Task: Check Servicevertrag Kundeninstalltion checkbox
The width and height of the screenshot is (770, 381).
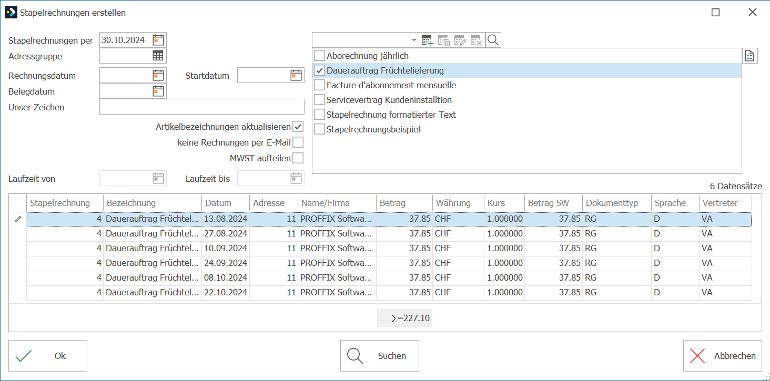Action: tap(319, 100)
